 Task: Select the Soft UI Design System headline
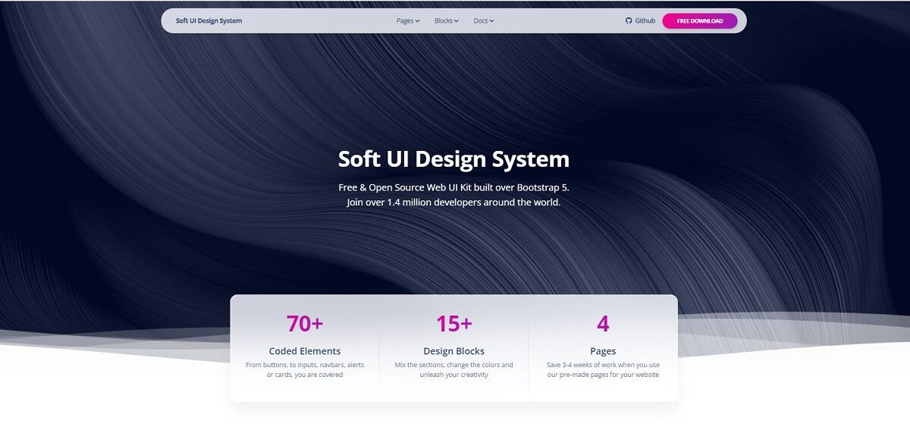pyautogui.click(x=453, y=159)
